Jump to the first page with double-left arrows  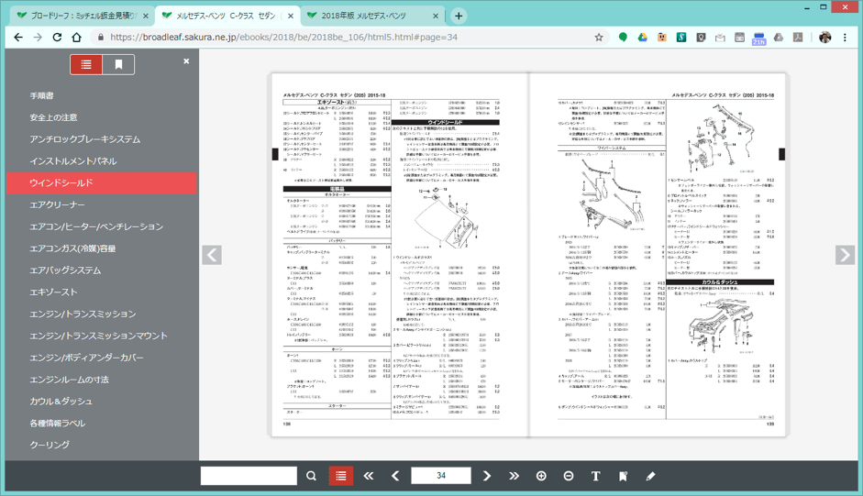[369, 476]
